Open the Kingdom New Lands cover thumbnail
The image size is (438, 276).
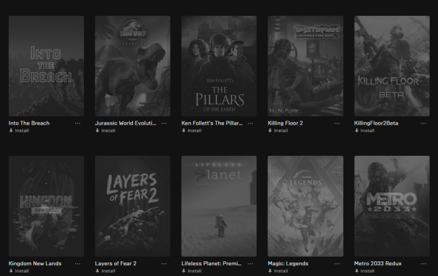(x=46, y=206)
